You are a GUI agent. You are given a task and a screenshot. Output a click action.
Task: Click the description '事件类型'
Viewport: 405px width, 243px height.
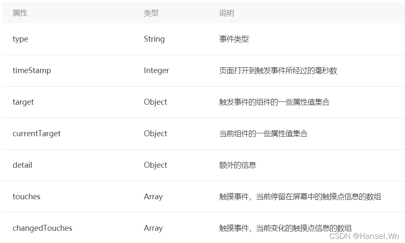[234, 39]
